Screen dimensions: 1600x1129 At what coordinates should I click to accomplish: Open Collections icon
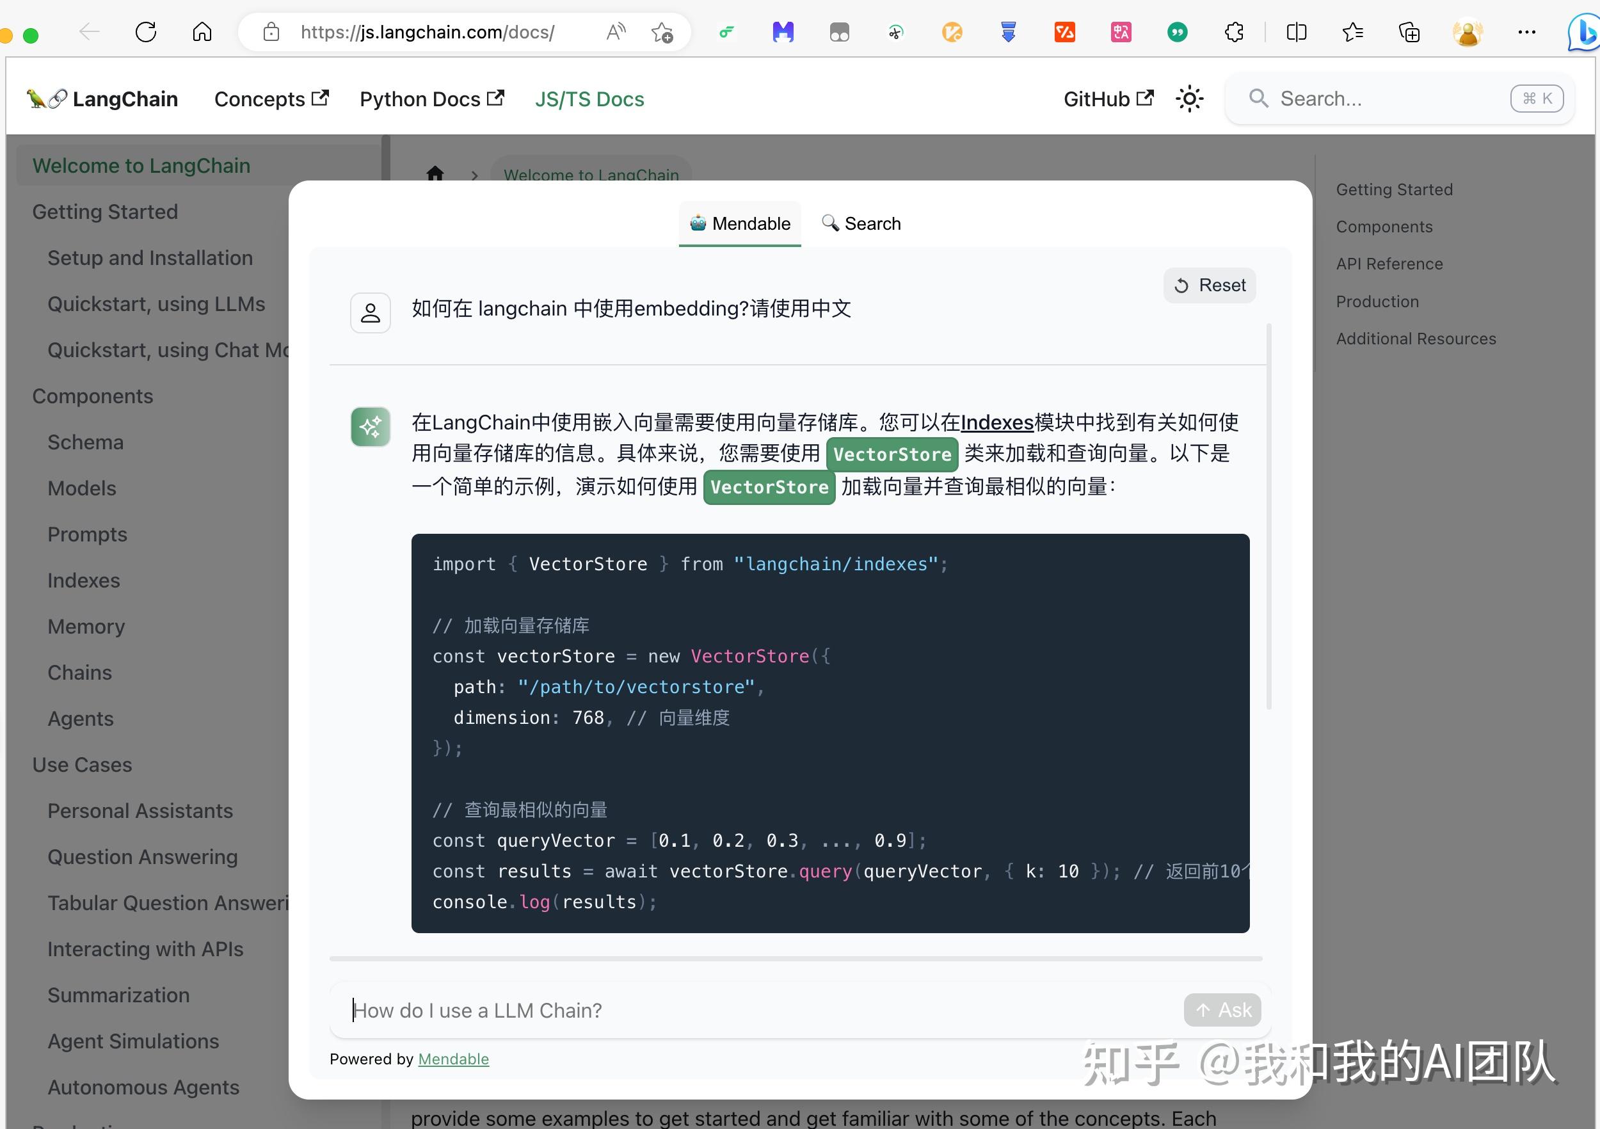coord(1409,32)
